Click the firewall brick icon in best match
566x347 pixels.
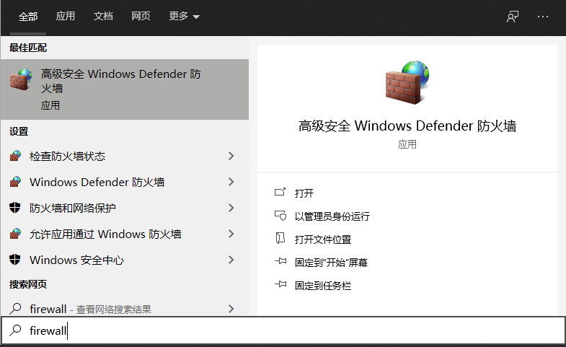[x=21, y=79]
